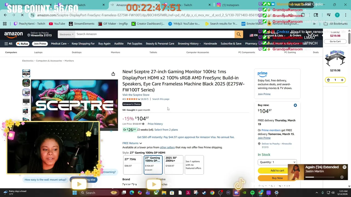Open the Browsing History dropdown
Screen dimensions: 351x197
pos(189,44)
